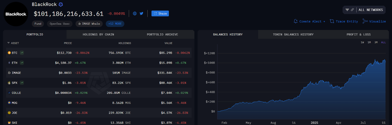The height and width of the screenshot is (125, 392).
Task: Click the BTC price $112,730
Action: click(x=64, y=53)
